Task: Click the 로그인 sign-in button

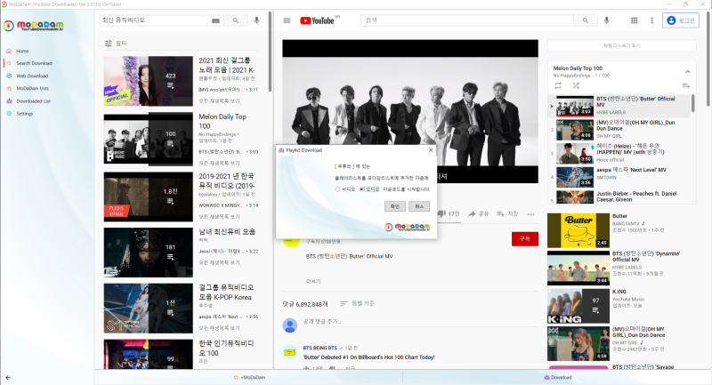Action: click(x=681, y=20)
